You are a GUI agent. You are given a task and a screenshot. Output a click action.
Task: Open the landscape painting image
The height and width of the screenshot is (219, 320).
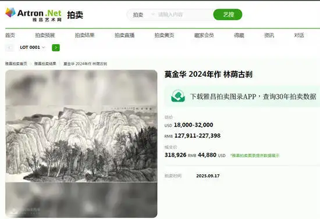pyautogui.click(x=81, y=144)
